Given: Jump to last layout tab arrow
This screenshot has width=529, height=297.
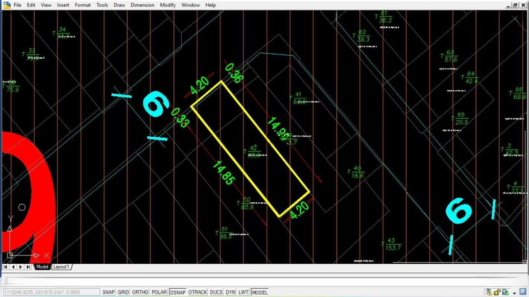Looking at the screenshot, I should tap(28, 267).
